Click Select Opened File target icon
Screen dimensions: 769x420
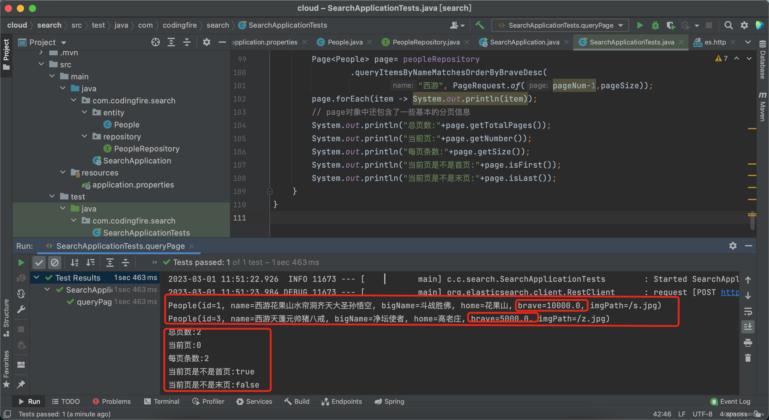(x=155, y=42)
